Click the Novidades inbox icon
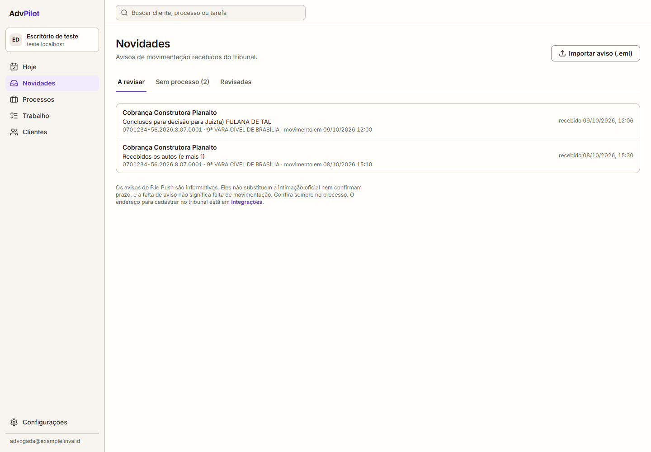Viewport: 651px width, 452px height. tap(14, 83)
